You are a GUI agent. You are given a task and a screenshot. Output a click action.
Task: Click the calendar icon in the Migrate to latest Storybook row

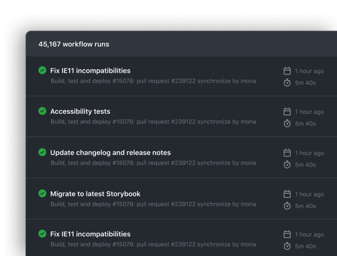click(287, 194)
